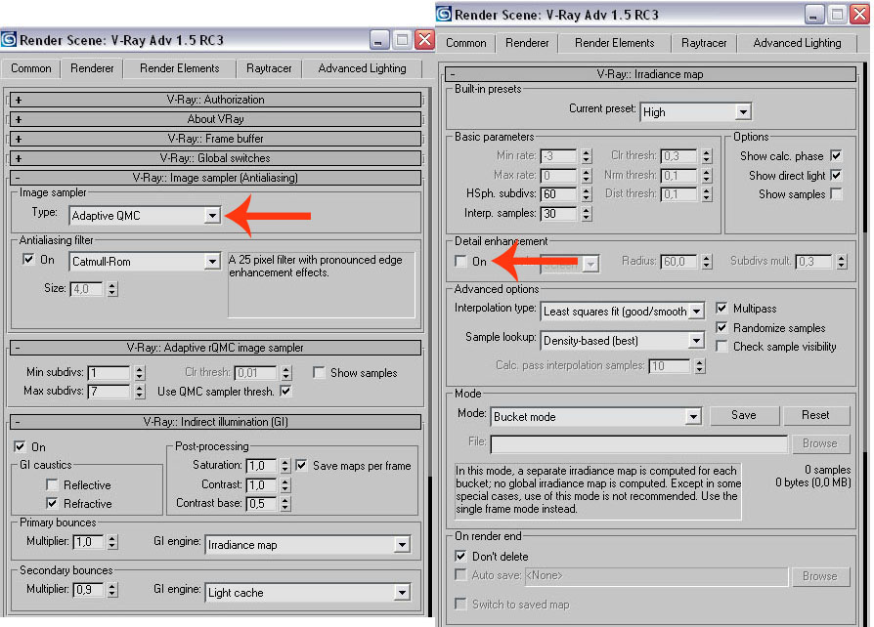Click Primary bounces Multiplier field
Image resolution: width=874 pixels, height=627 pixels.
click(x=88, y=542)
